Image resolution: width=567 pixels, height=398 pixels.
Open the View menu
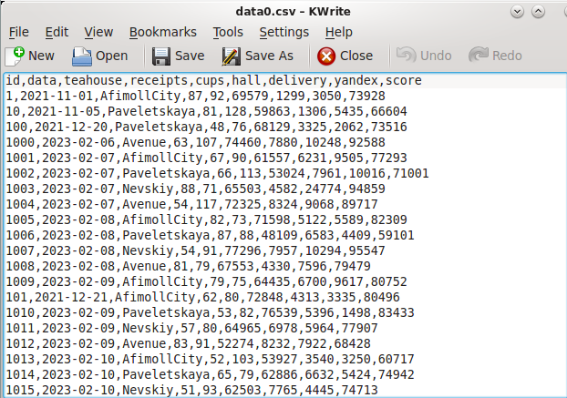click(x=98, y=32)
